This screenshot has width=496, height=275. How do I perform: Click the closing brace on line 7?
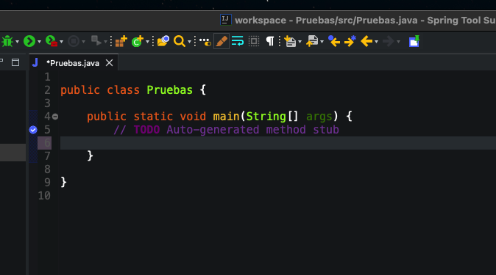91,155
